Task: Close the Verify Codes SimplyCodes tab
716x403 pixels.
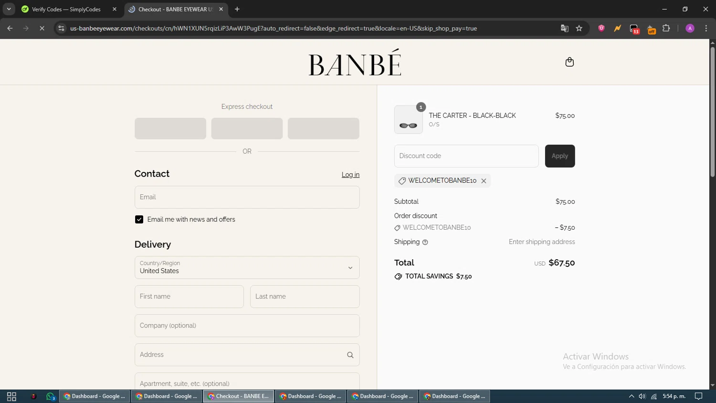Action: [x=115, y=9]
